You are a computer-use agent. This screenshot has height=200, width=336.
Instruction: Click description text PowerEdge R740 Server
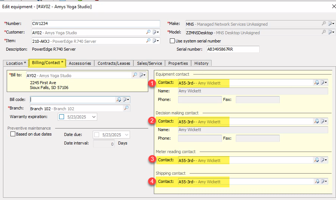tap(54, 49)
